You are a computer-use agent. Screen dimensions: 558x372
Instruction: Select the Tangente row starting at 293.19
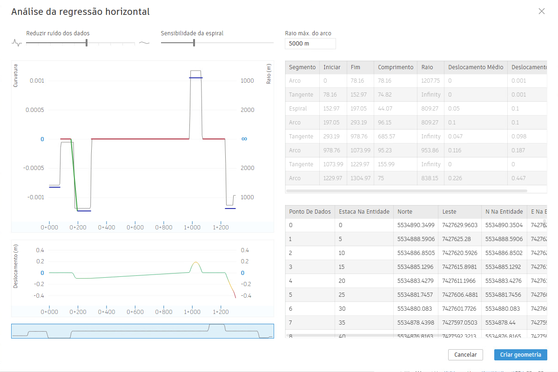coord(416,136)
